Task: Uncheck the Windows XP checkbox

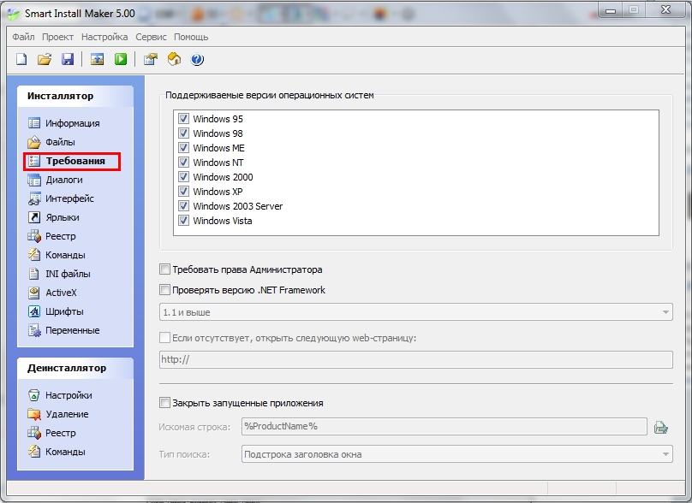Action: tap(183, 192)
